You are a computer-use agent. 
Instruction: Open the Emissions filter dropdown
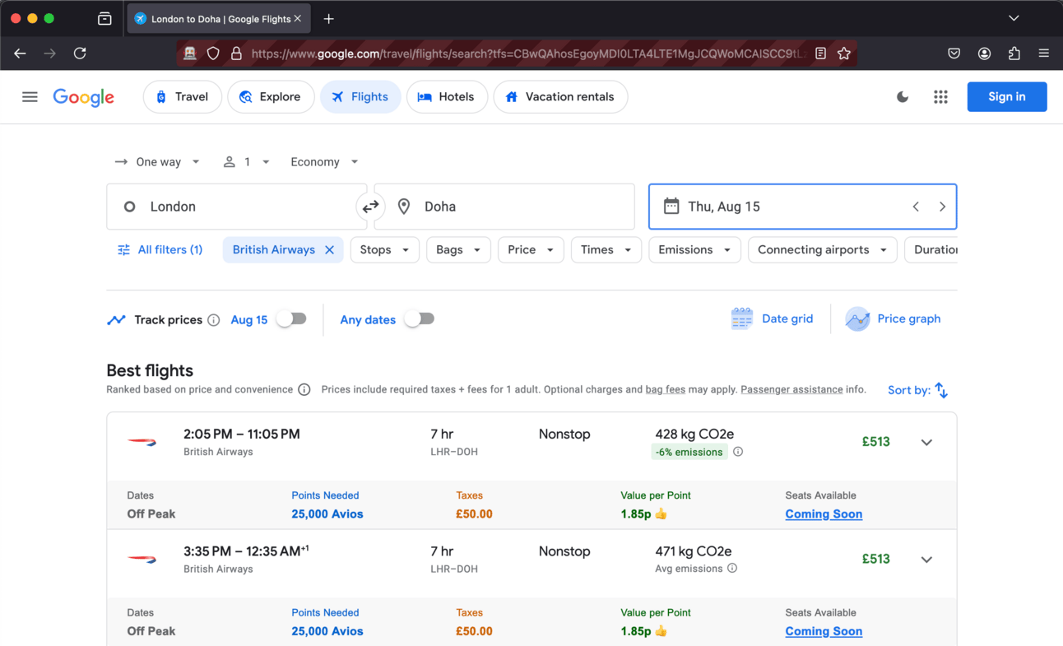[694, 250]
